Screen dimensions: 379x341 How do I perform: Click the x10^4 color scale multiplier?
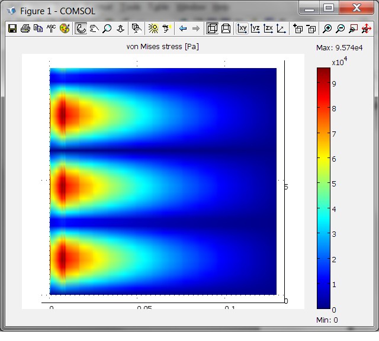point(339,62)
